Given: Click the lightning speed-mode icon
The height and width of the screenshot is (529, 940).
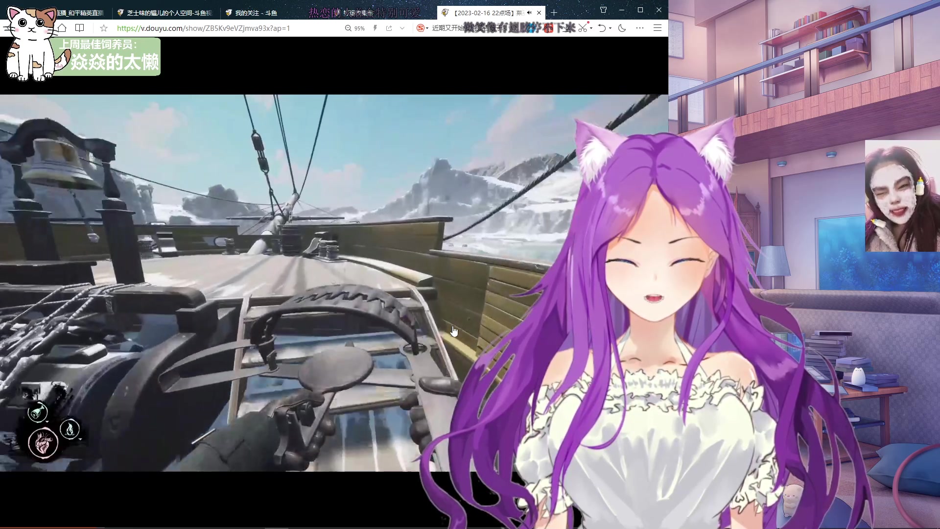Looking at the screenshot, I should click(x=375, y=28).
